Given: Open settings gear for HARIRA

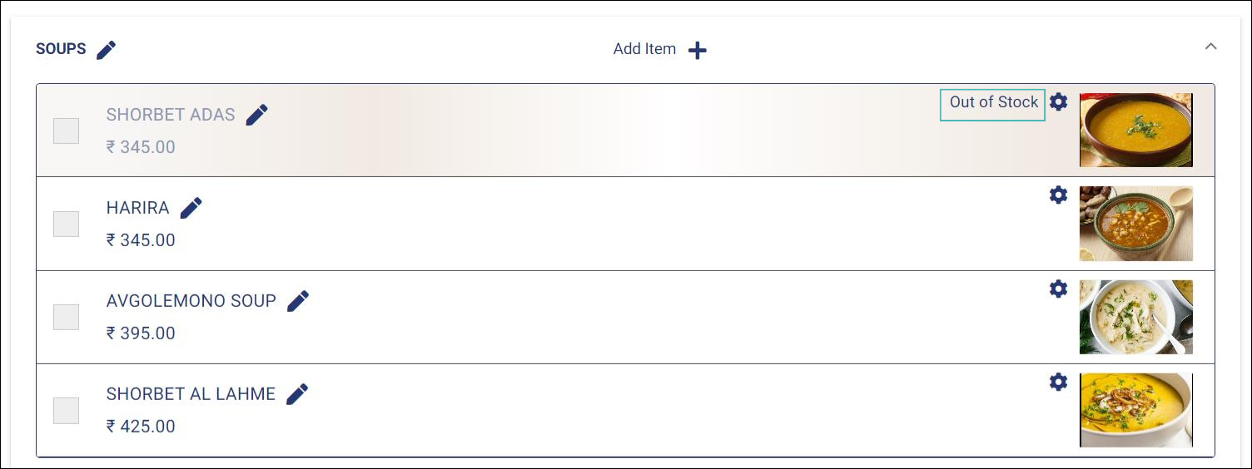Looking at the screenshot, I should (1058, 195).
